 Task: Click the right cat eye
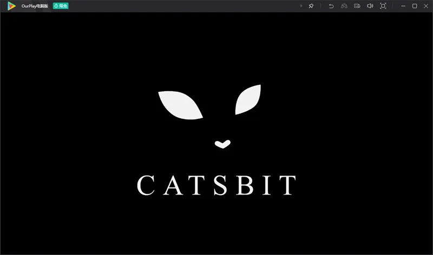point(248,100)
